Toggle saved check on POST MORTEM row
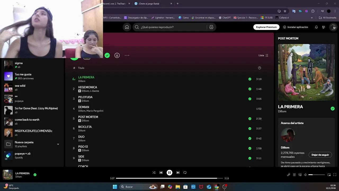This screenshot has height=191, width=339. (x=250, y=119)
